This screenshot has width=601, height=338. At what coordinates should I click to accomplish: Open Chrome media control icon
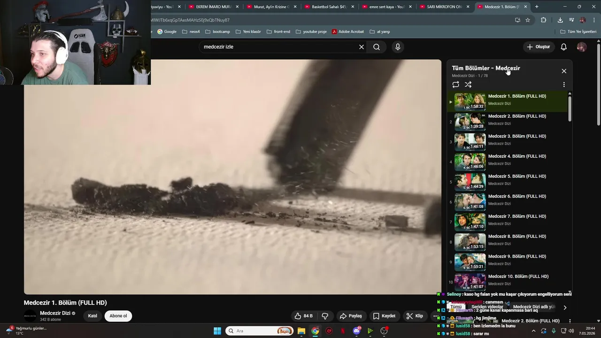[571, 20]
